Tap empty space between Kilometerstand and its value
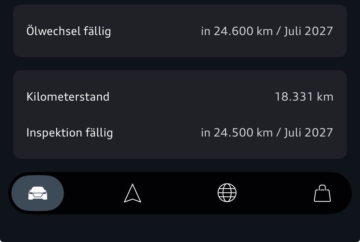360x242 pixels. [190, 96]
